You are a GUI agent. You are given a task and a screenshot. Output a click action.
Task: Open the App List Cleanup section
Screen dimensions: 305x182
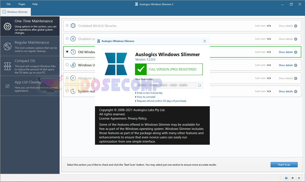[x=30, y=86]
